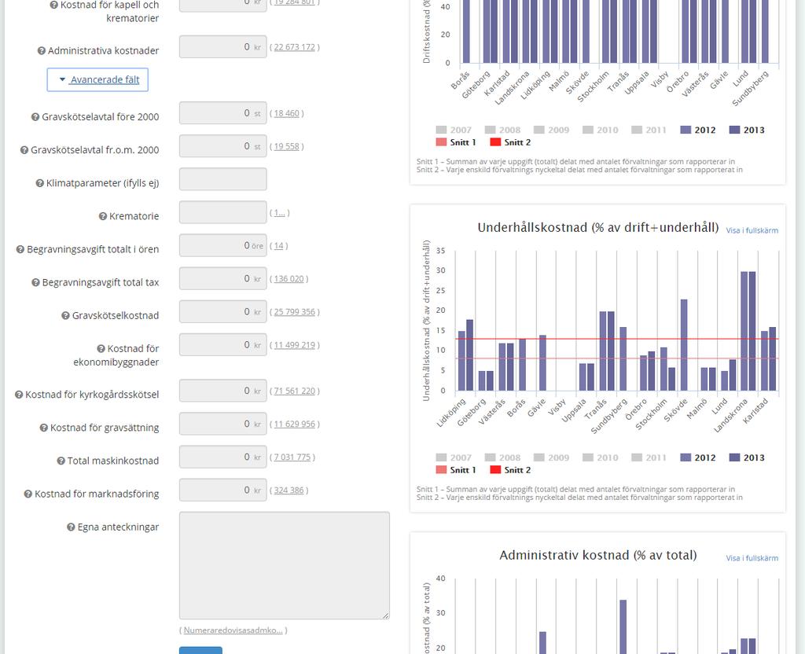Click into the Klimatparameter field
Image resolution: width=805 pixels, height=654 pixels.
click(x=222, y=179)
